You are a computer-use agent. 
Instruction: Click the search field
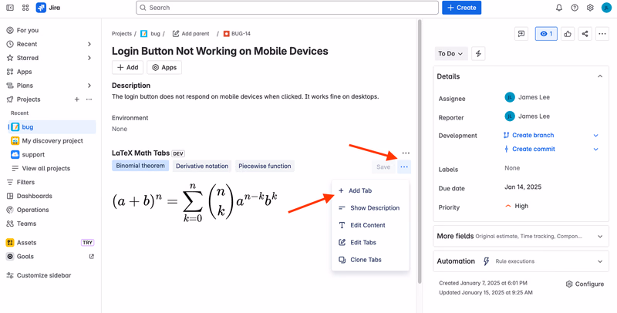click(x=287, y=8)
